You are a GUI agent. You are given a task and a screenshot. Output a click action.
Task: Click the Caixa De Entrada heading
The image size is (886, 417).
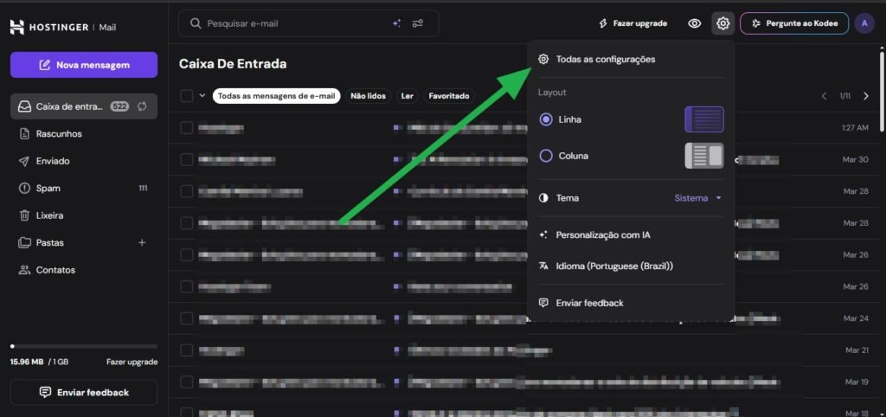coord(233,64)
